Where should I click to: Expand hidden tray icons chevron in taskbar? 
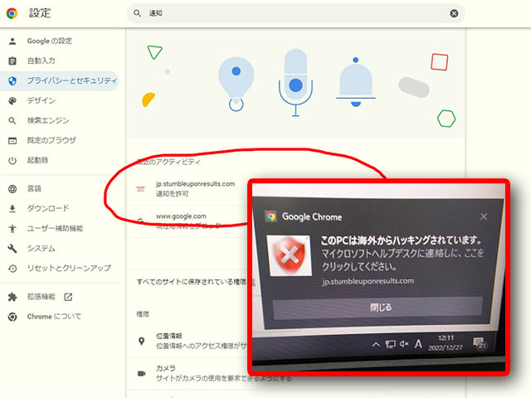376,345
